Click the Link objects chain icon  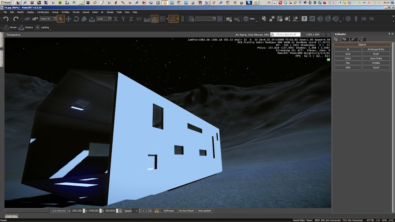(x=27, y=19)
